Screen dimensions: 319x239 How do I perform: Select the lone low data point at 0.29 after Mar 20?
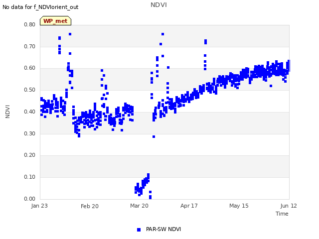[x=154, y=137]
